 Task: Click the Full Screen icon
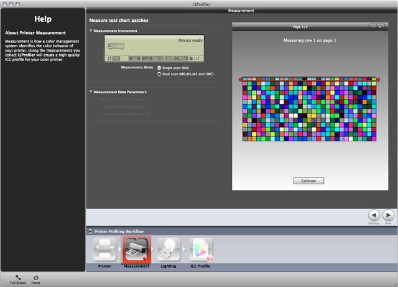coord(18,278)
